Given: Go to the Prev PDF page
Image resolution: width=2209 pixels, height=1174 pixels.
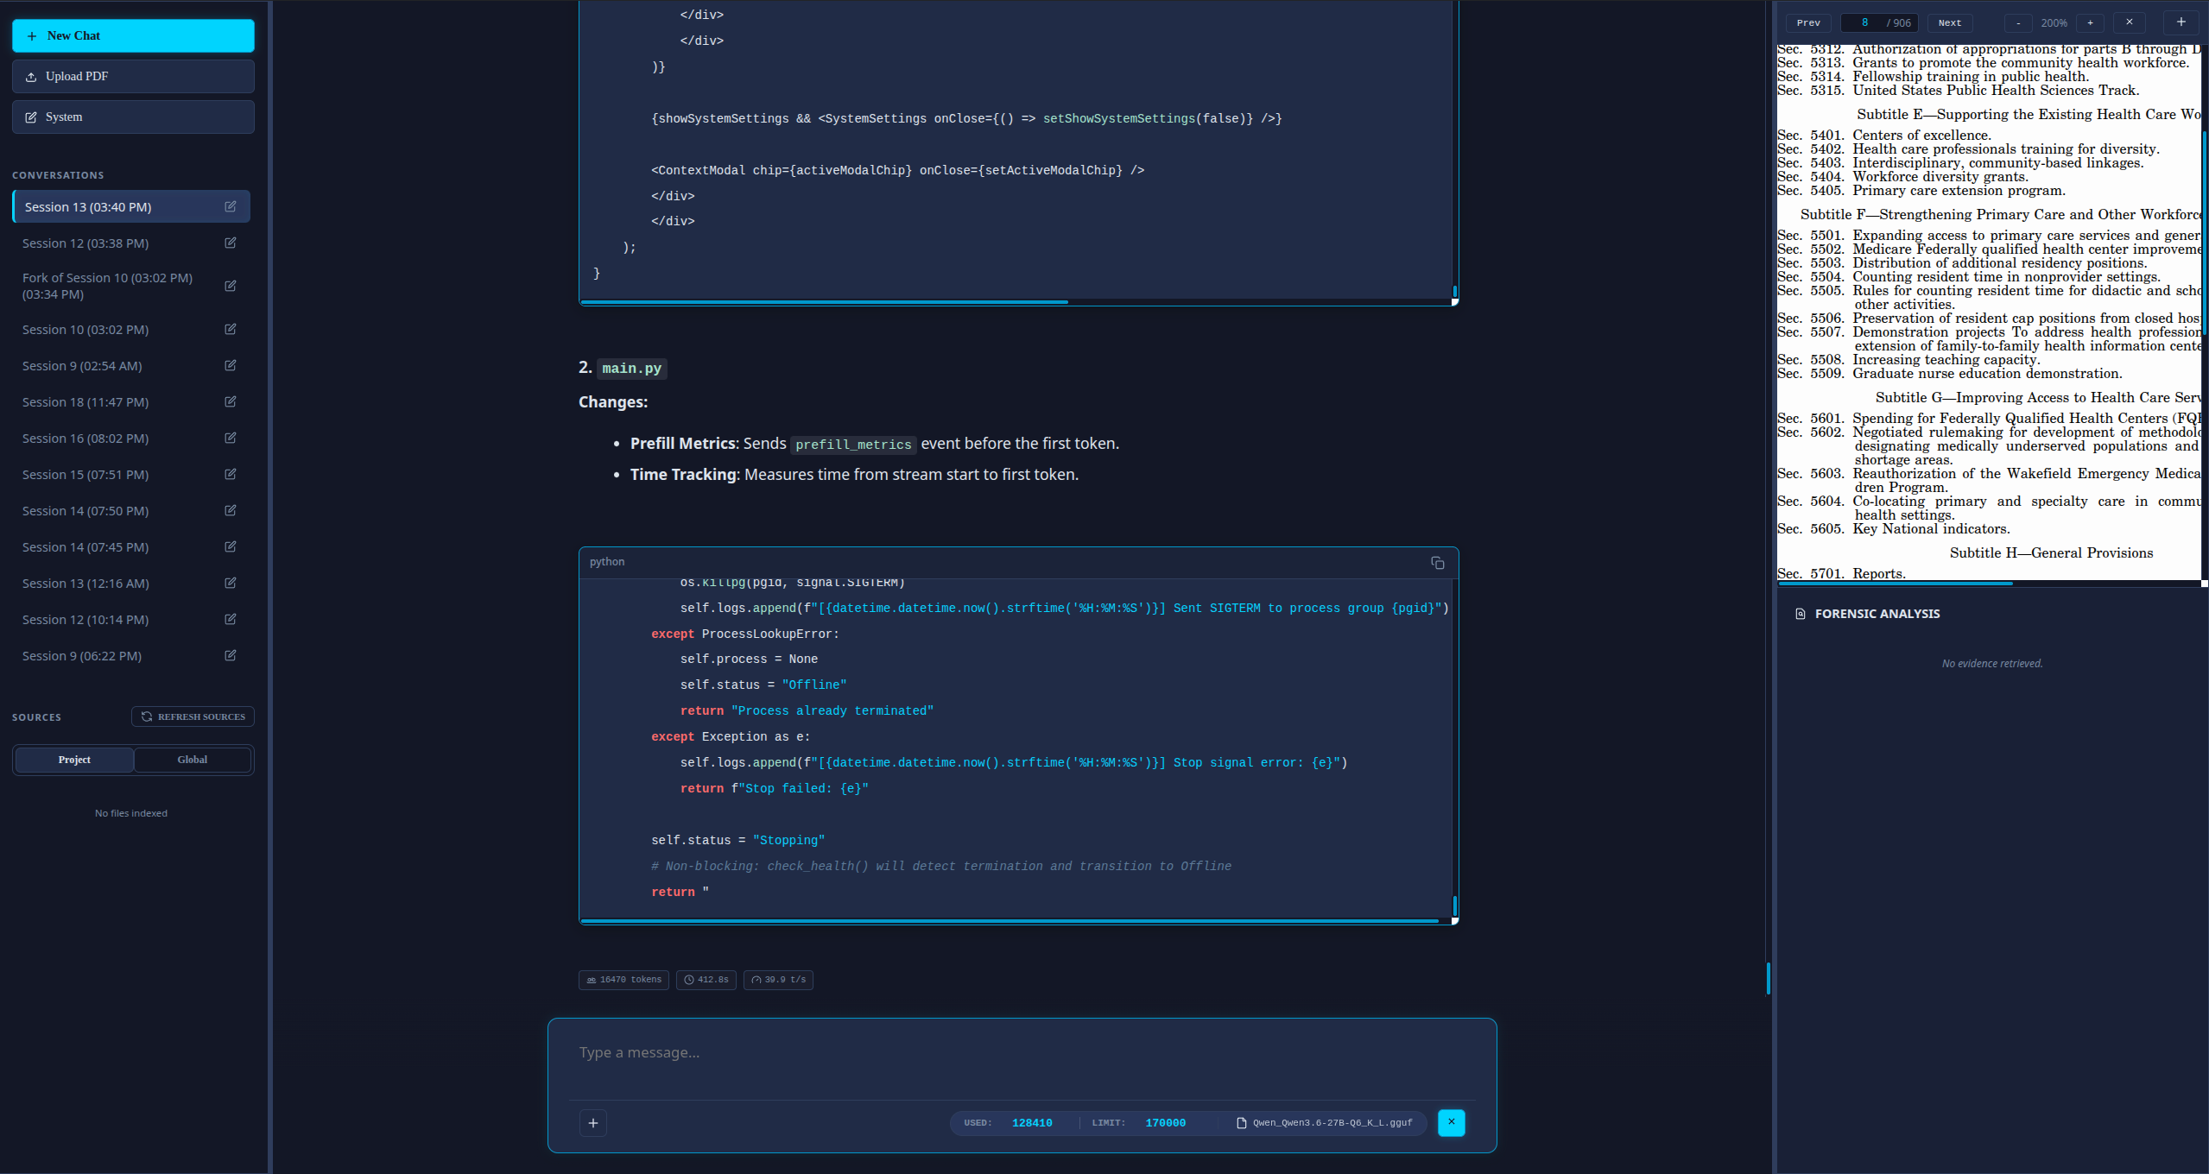Looking at the screenshot, I should (x=1808, y=23).
